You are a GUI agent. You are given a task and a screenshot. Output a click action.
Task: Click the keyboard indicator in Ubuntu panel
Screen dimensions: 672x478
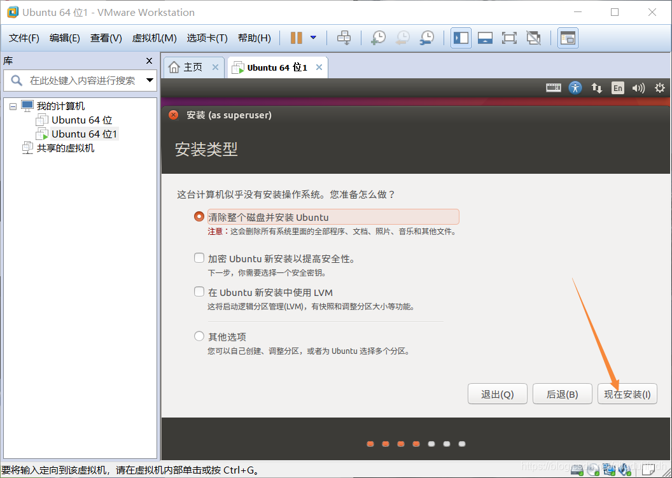tap(553, 88)
